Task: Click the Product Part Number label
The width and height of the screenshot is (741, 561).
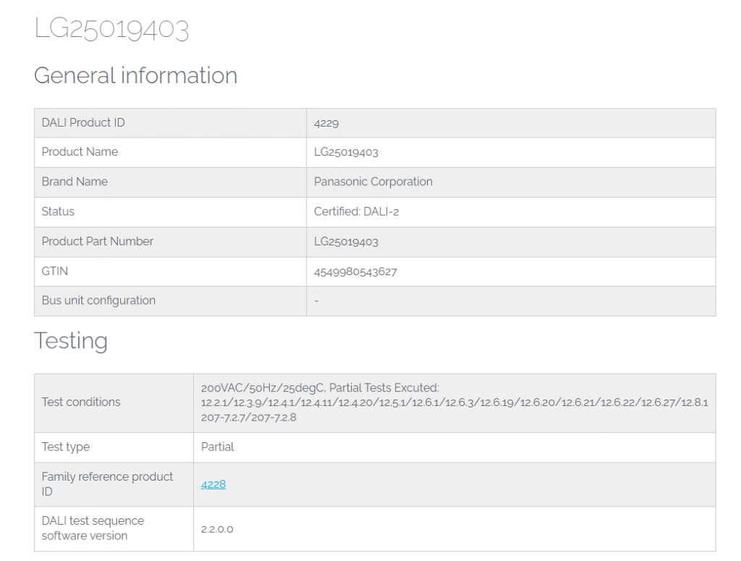Action: pos(98,242)
